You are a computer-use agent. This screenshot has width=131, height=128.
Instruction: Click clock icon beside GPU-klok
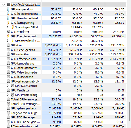tap(8, 45)
